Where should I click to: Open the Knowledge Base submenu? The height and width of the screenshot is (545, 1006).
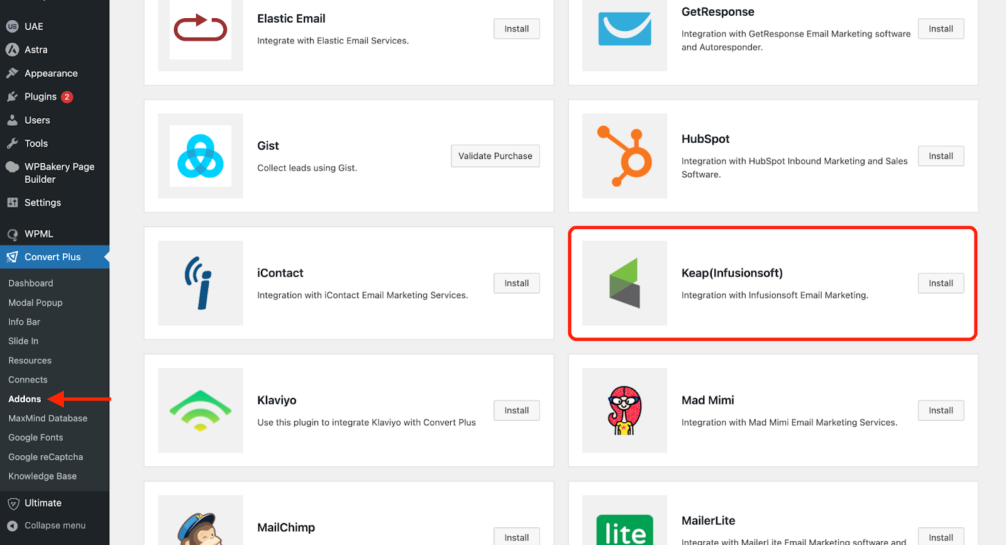pyautogui.click(x=42, y=476)
